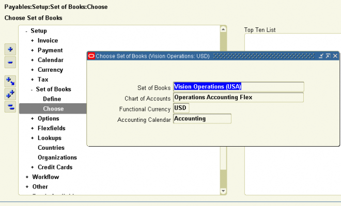Click the navigator scroll down arrow
The height and width of the screenshot is (206, 341).
pyautogui.click(x=223, y=191)
